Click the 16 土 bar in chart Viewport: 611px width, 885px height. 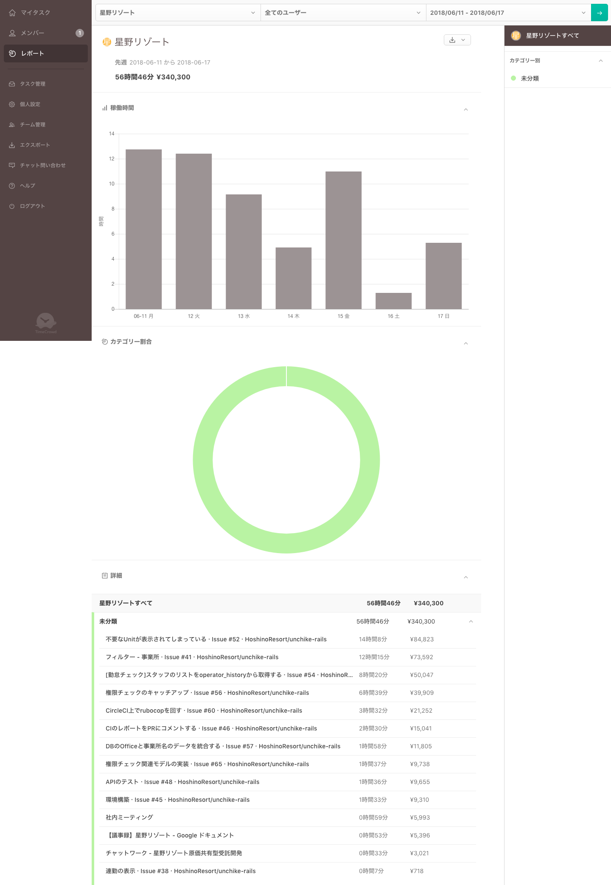pyautogui.click(x=394, y=301)
